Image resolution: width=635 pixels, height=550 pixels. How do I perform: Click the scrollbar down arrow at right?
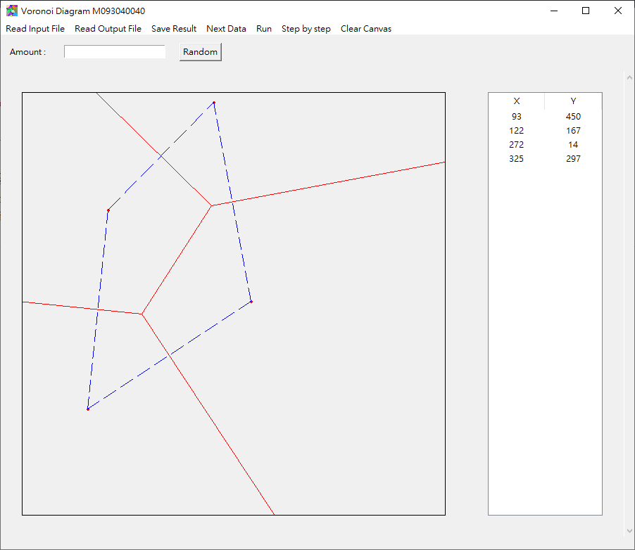click(629, 530)
